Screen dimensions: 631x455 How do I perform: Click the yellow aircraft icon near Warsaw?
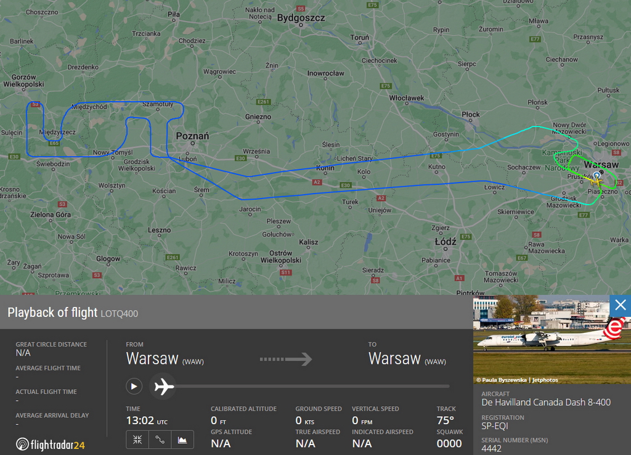[596, 182]
